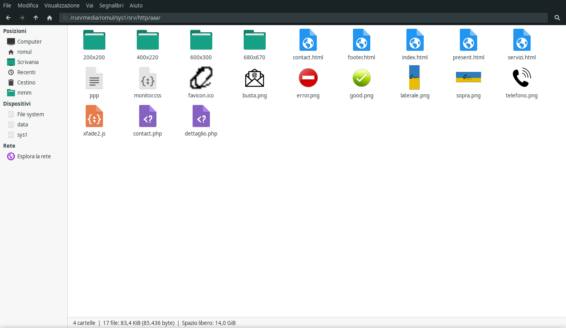Open Cestino in the sidebar
Screen dimensions: 566x328
click(x=26, y=82)
